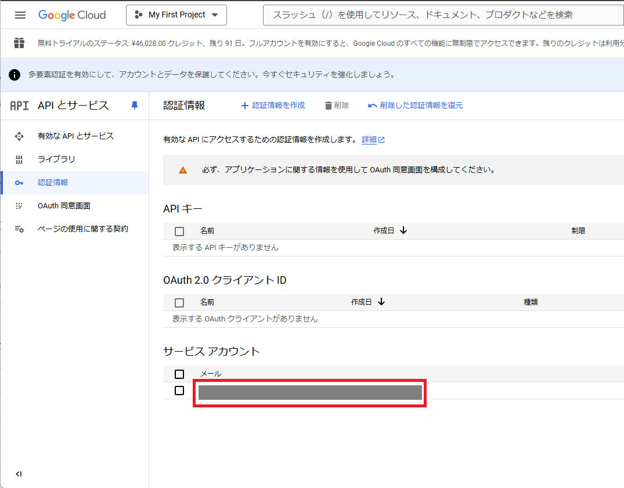Open the My First Project selector dropdown
Screen dimensions: 624x488
pyautogui.click(x=176, y=15)
